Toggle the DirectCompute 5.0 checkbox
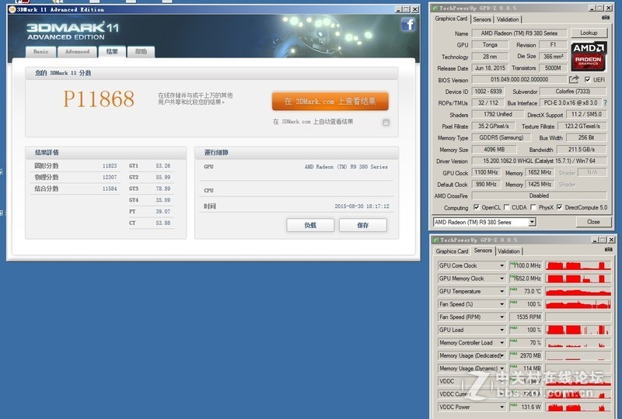This screenshot has height=419, width=622. 559,207
